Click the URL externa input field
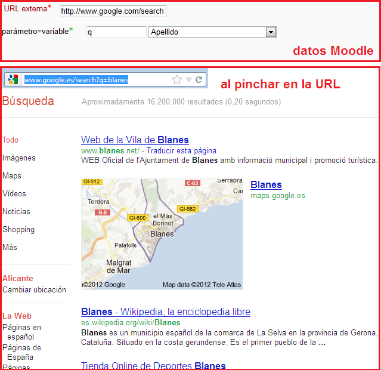The image size is (381, 370). click(113, 11)
